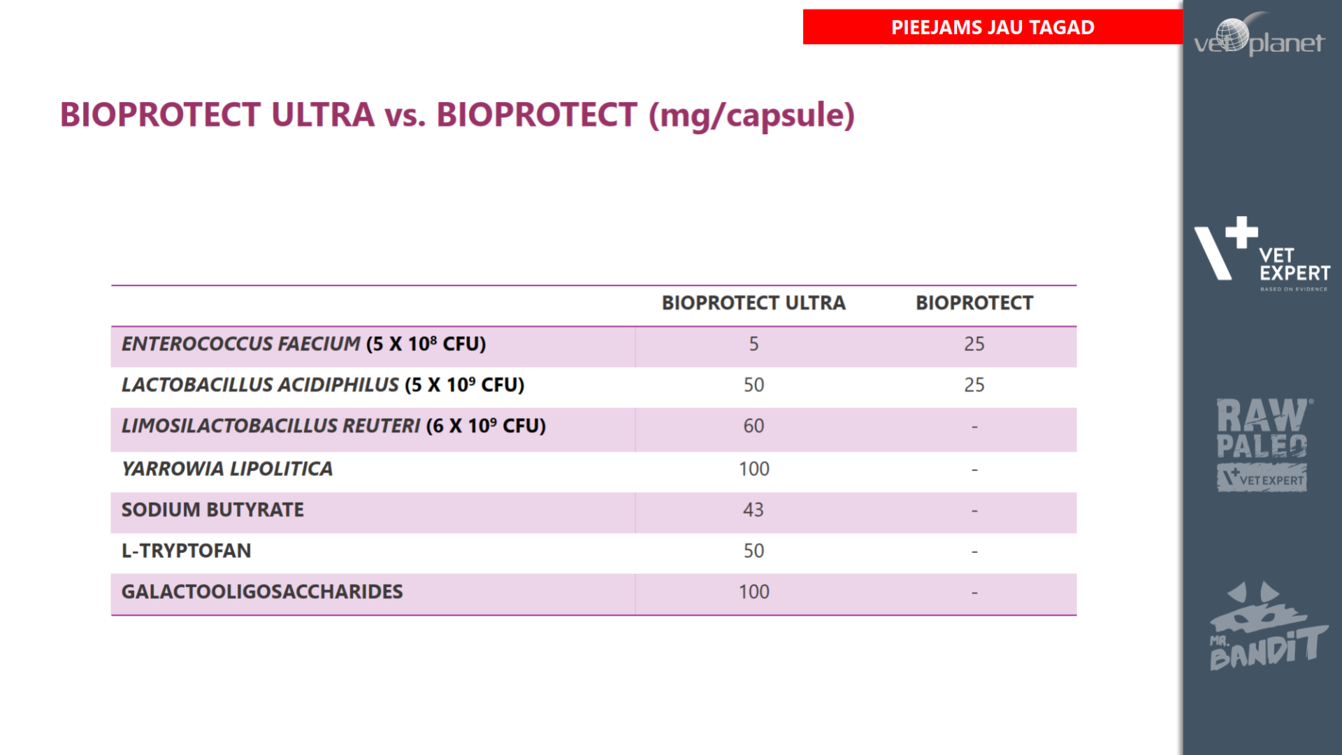Image resolution: width=1342 pixels, height=755 pixels.
Task: Select the Lactobacillus Acidiphilus row label
Action: tap(322, 385)
